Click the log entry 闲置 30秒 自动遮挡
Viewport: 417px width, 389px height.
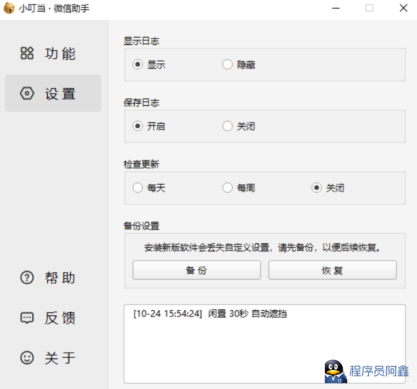[x=210, y=314]
